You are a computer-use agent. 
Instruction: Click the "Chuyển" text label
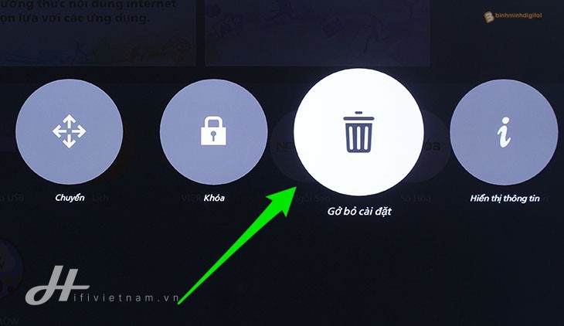(x=70, y=198)
